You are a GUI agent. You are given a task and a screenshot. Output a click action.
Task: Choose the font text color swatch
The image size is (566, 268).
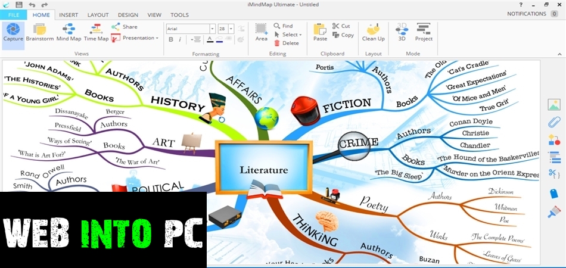click(x=210, y=39)
